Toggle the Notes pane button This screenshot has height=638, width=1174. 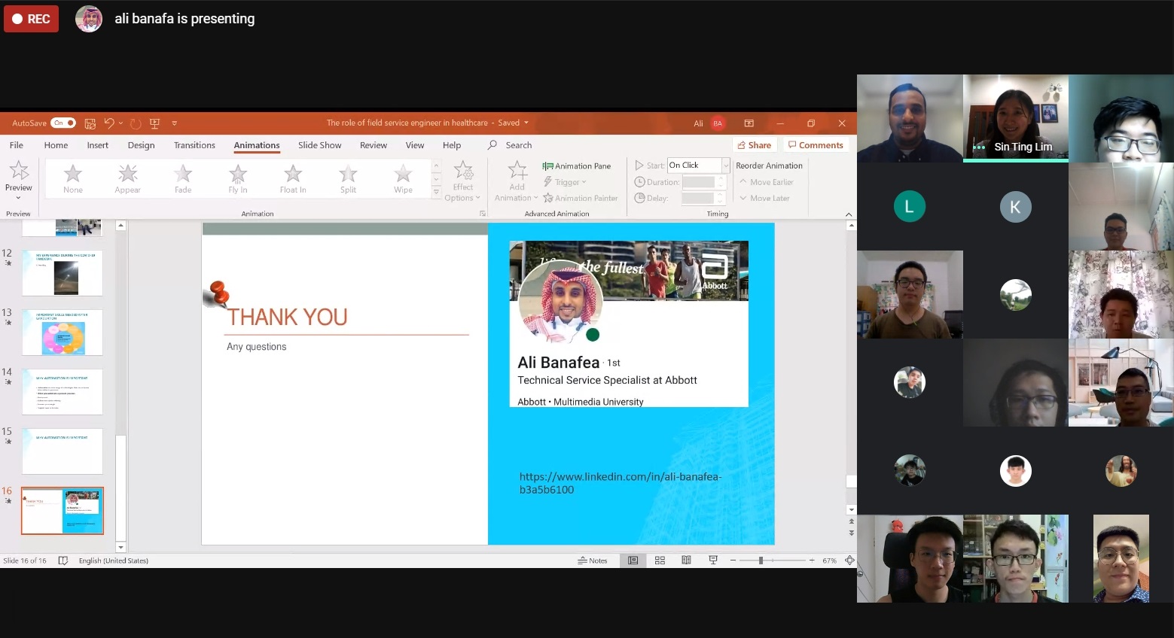point(593,561)
